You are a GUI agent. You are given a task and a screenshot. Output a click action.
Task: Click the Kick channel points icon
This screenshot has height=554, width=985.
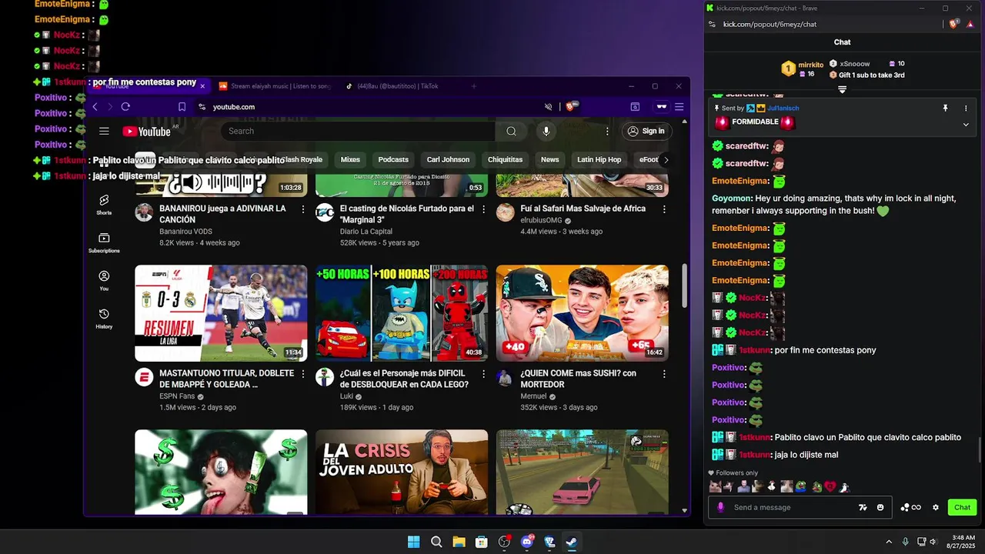[x=911, y=508]
